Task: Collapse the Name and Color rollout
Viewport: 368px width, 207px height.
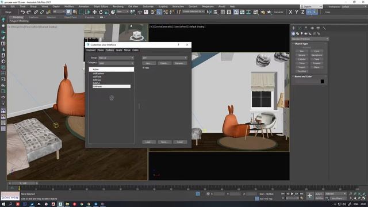Action: 303,76
